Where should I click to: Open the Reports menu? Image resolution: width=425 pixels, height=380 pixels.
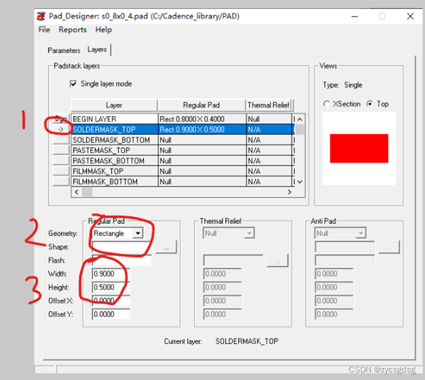coord(73,30)
